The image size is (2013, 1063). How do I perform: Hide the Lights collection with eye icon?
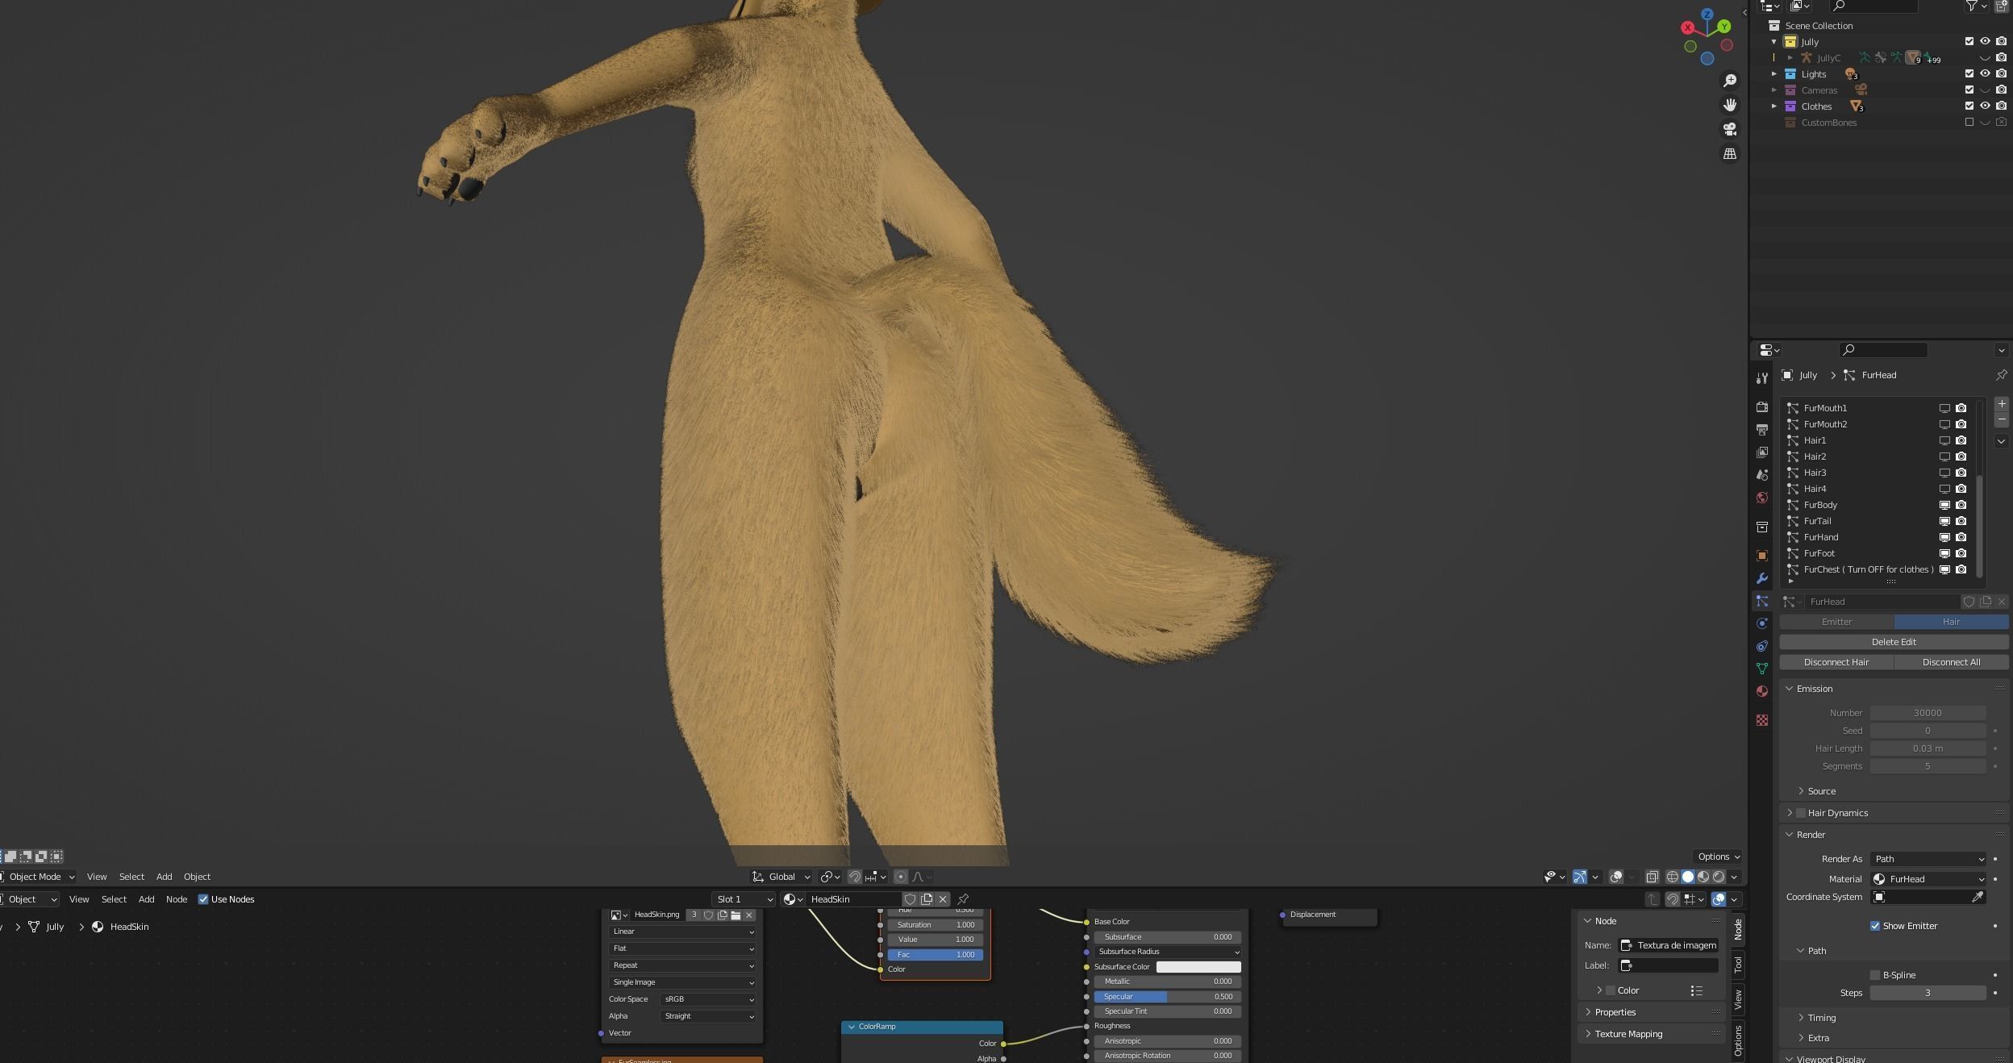click(1986, 73)
